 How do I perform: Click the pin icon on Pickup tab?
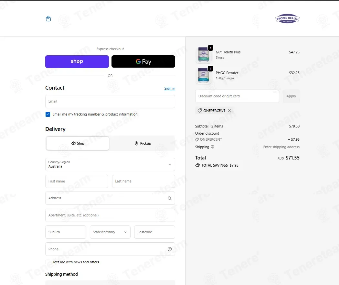tap(136, 143)
